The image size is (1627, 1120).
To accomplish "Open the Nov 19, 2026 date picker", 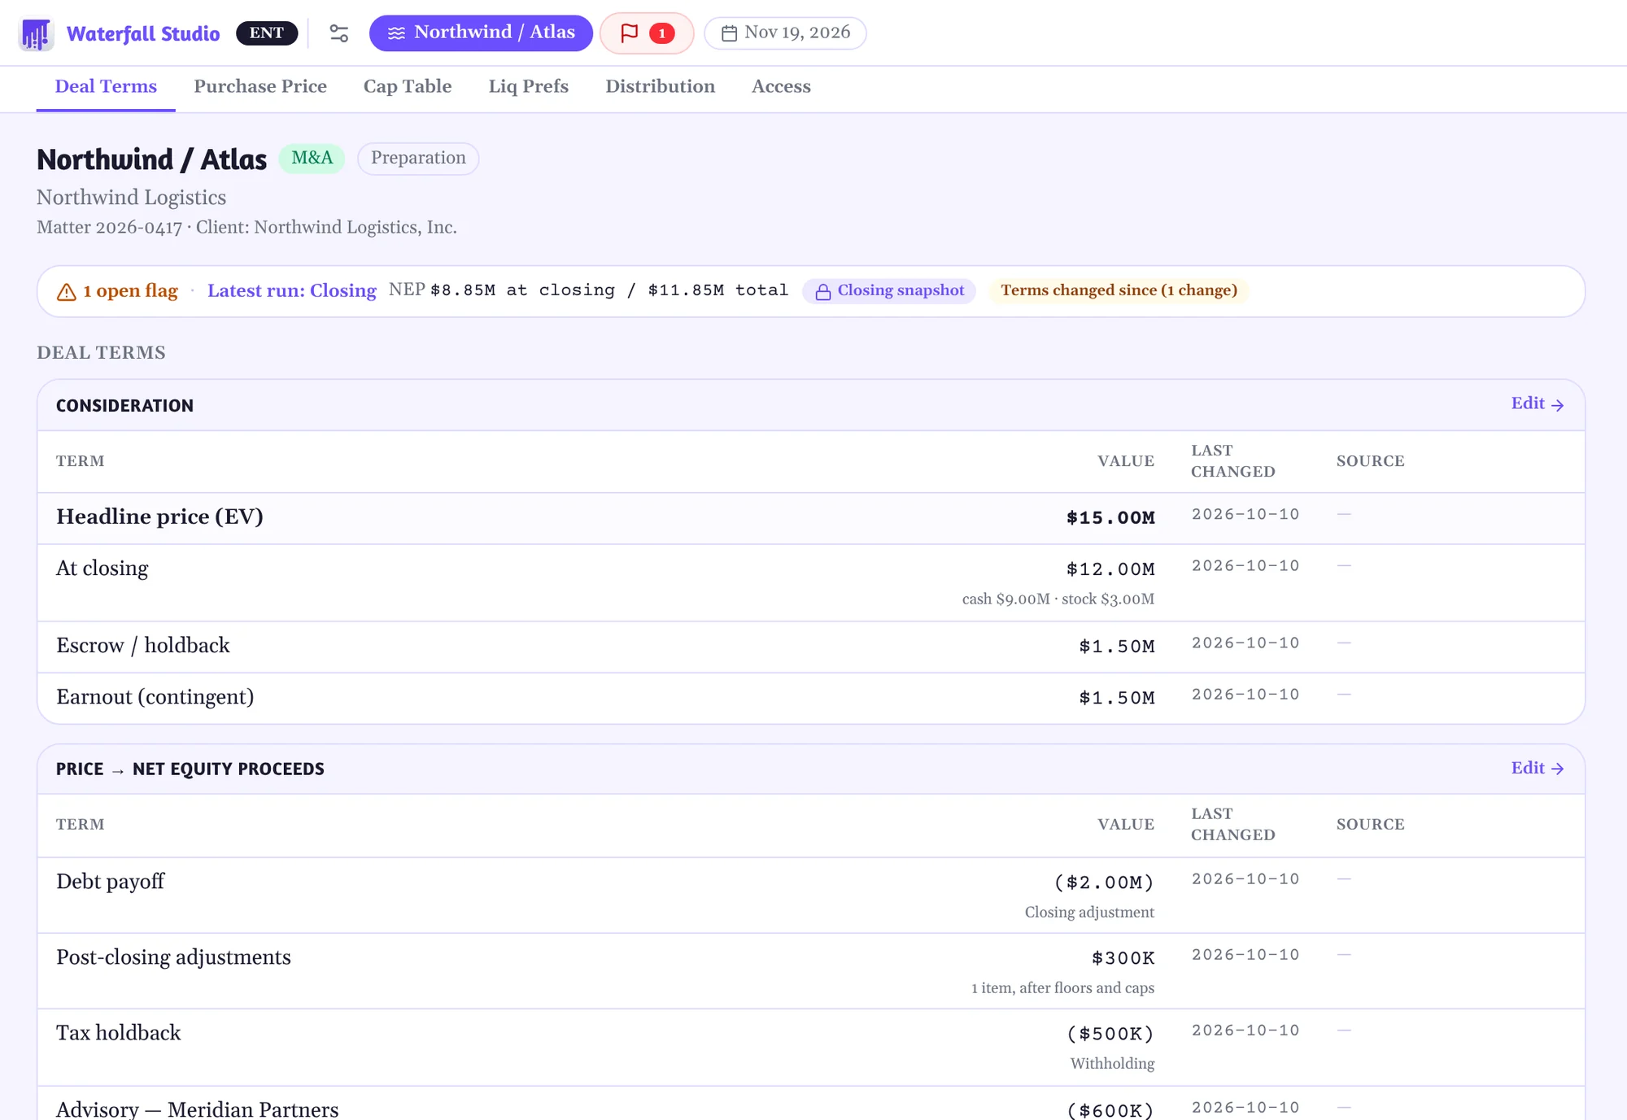I will (785, 33).
